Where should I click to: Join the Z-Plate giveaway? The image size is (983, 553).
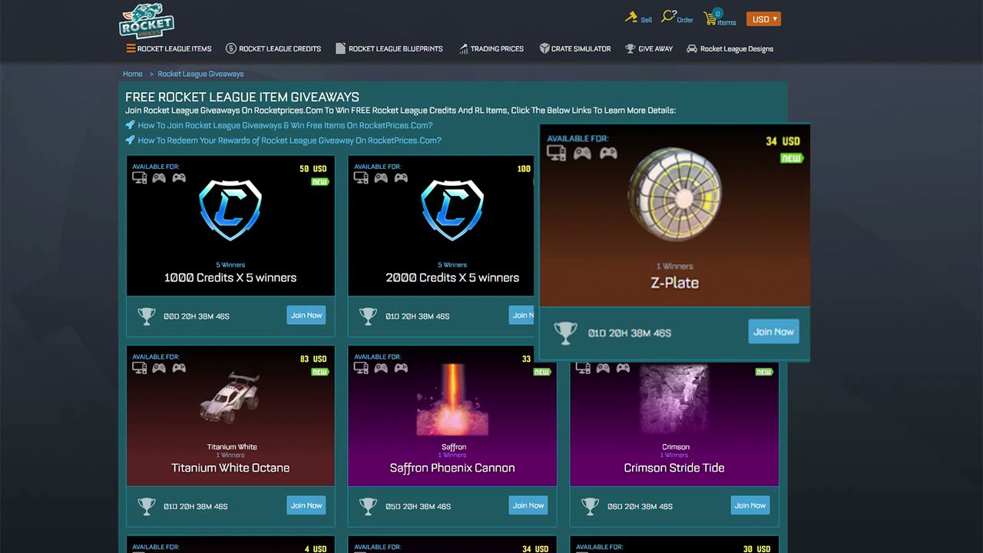click(x=773, y=332)
